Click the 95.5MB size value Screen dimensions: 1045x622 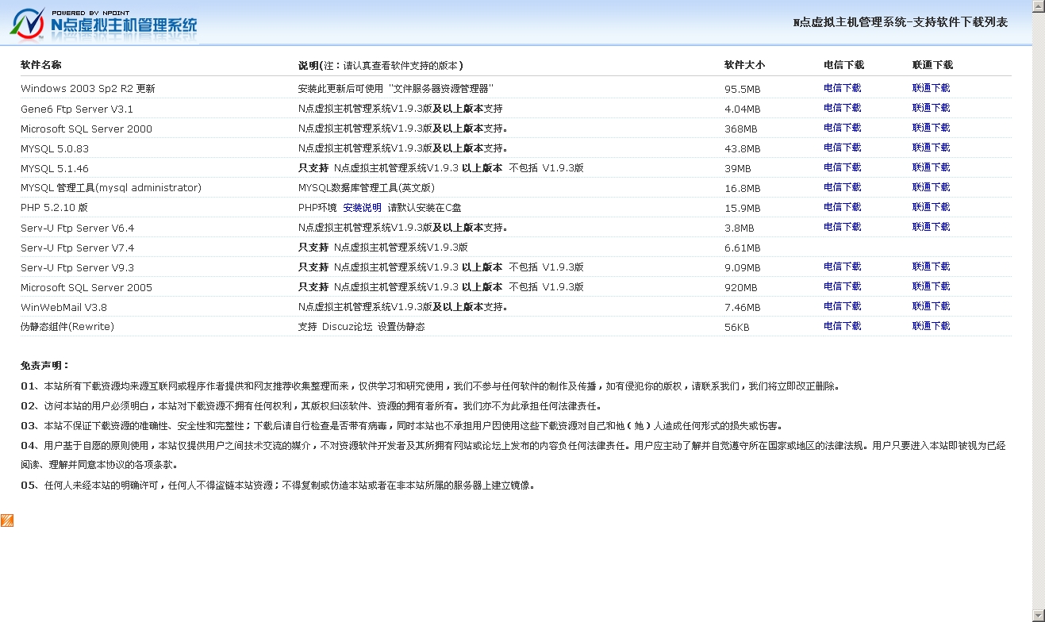[742, 90]
